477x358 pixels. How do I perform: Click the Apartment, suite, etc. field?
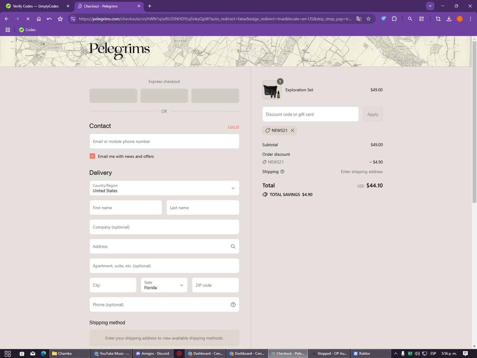point(164,266)
